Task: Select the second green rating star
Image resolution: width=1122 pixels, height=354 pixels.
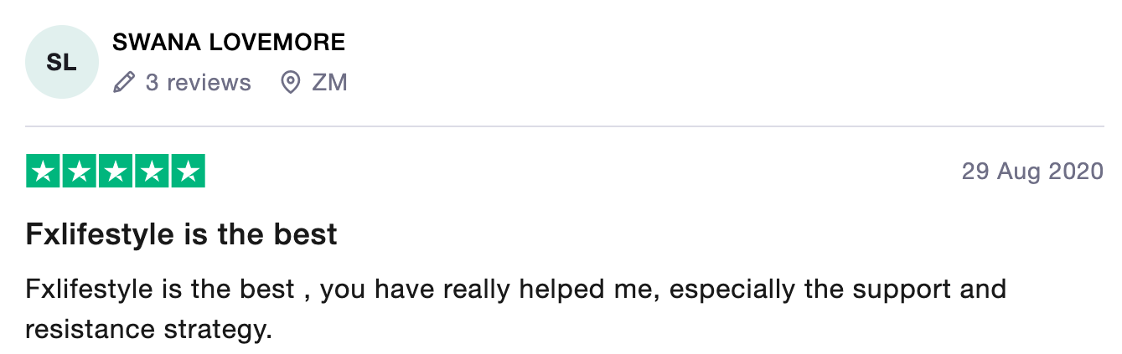Action: [80, 172]
